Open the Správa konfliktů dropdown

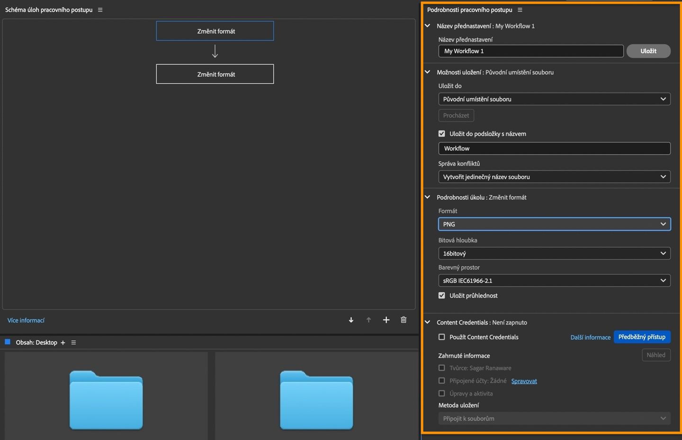pyautogui.click(x=554, y=176)
